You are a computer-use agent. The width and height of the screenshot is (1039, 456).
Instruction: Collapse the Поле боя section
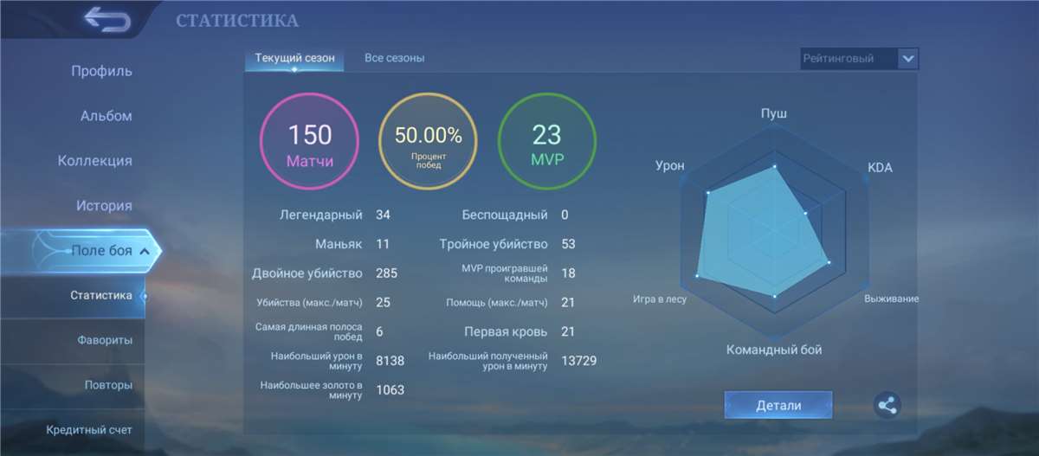(145, 251)
